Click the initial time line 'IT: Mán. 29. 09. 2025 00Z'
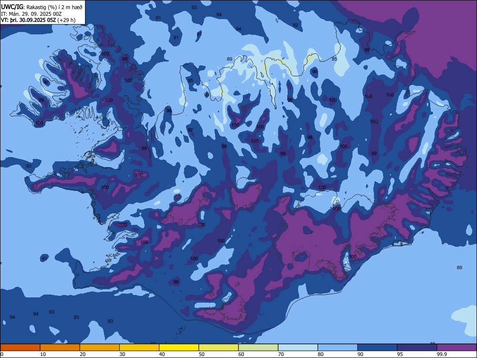 31,14
